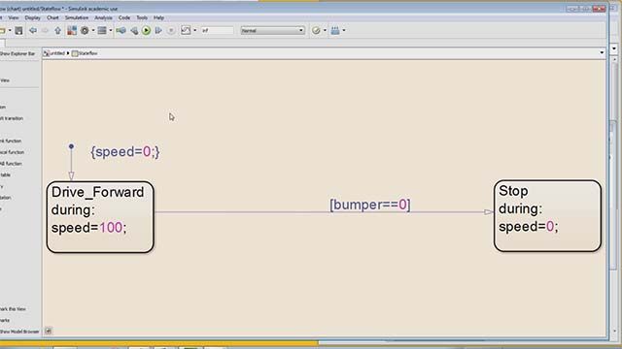Click 'speed=100;' text in Drive_Forward

(x=88, y=228)
